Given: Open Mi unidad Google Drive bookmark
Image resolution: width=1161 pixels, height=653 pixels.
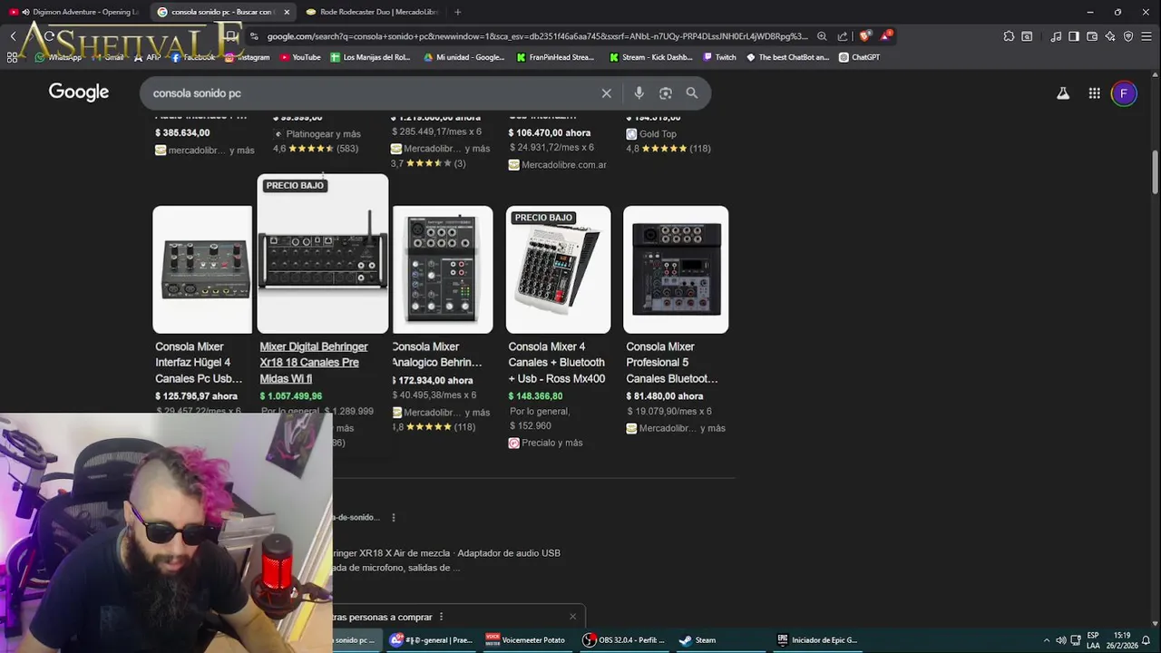Looking at the screenshot, I should 464,57.
